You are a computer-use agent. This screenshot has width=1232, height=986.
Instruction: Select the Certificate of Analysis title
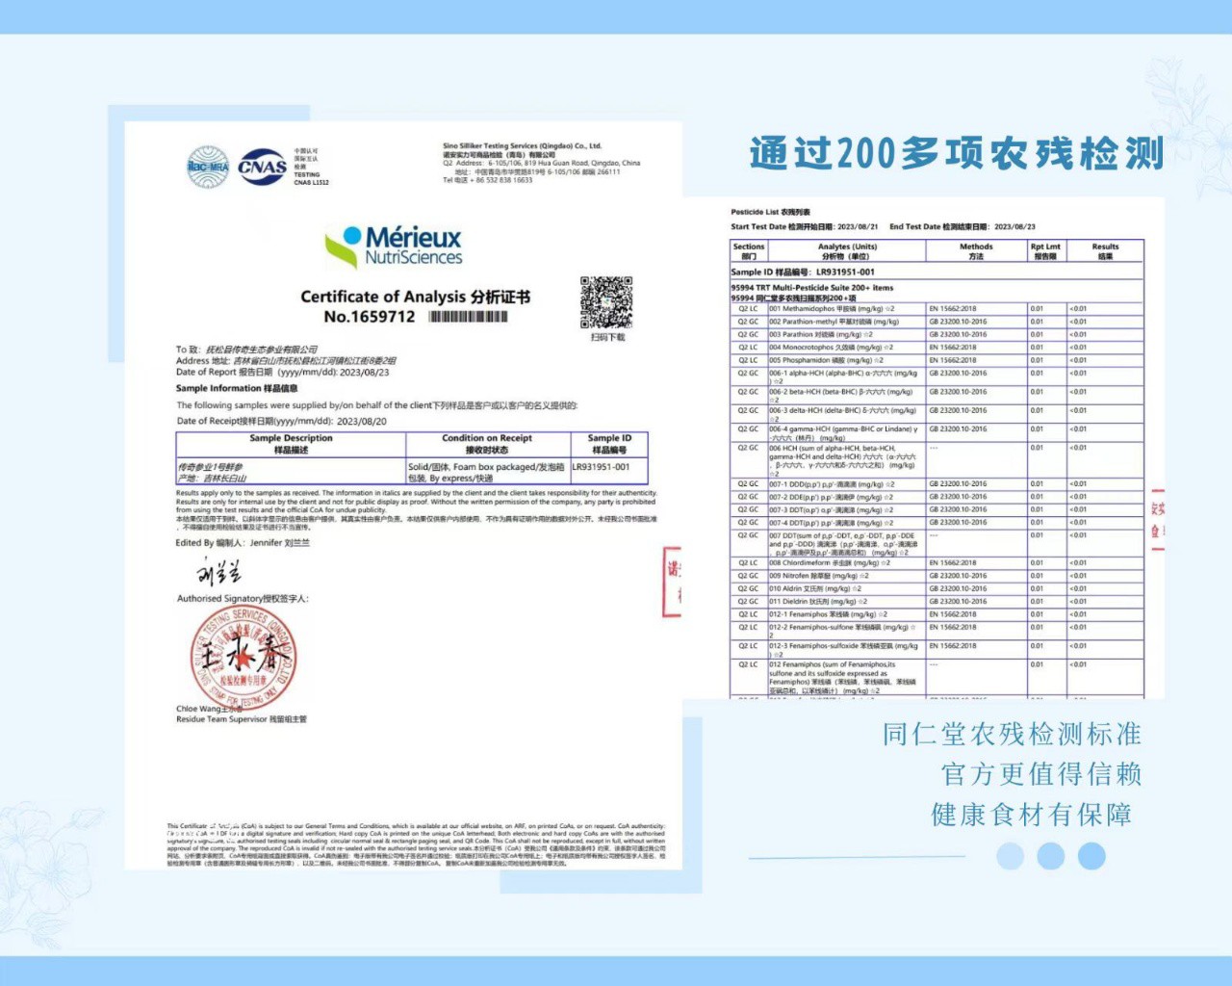pyautogui.click(x=415, y=297)
